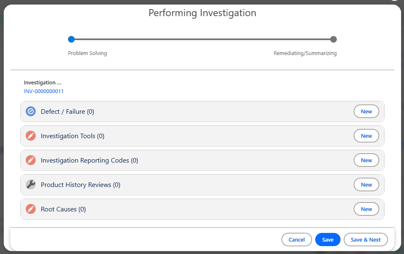Image resolution: width=404 pixels, height=254 pixels.
Task: Cancel the Performing Investigation dialog
Action: (297, 240)
